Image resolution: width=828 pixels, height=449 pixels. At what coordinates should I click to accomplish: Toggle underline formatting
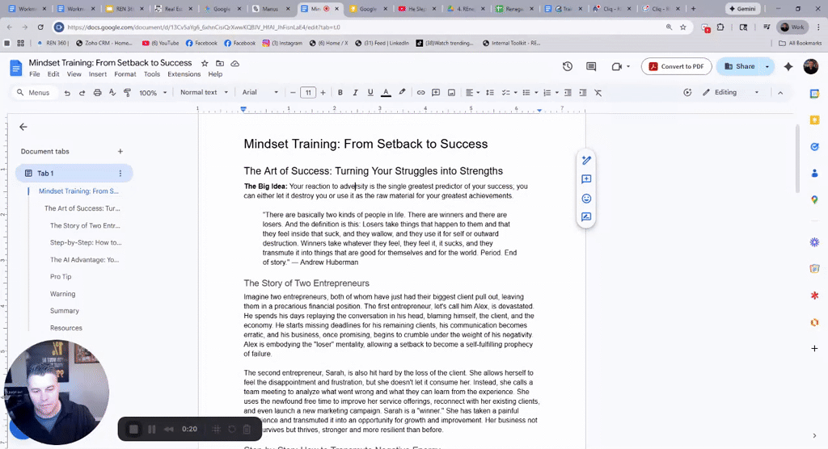click(370, 93)
